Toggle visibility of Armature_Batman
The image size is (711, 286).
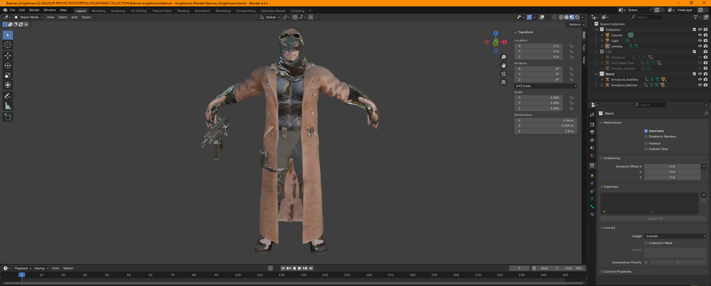coord(700,85)
